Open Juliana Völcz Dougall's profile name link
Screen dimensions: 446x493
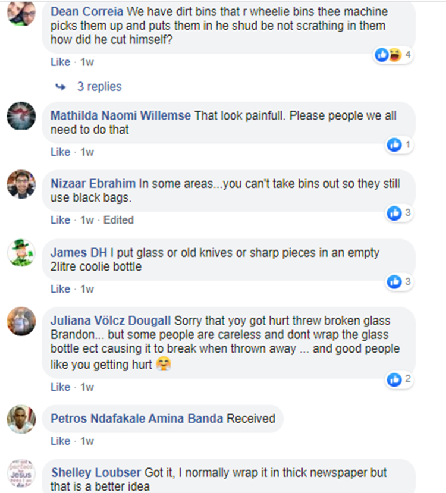[x=111, y=321]
